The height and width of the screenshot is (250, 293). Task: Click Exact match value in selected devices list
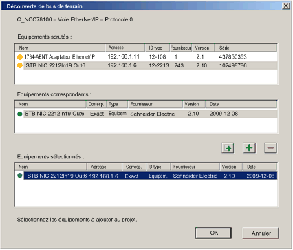pyautogui.click(x=131, y=176)
